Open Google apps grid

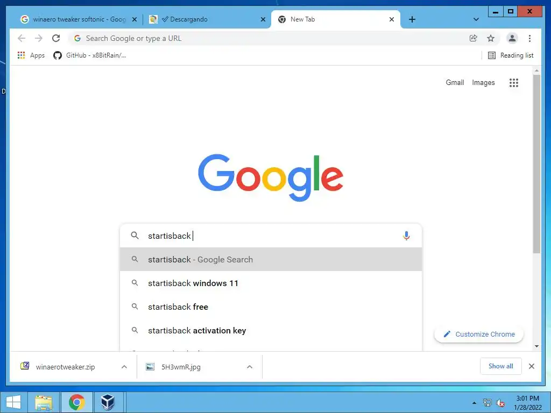coord(514,82)
